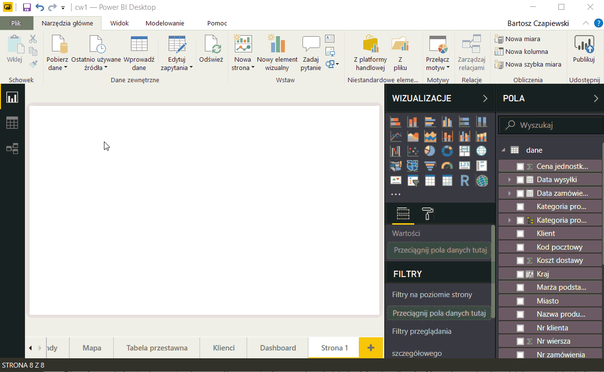604x372 pixels.
Task: Choose the donut chart visual
Action: 447,151
